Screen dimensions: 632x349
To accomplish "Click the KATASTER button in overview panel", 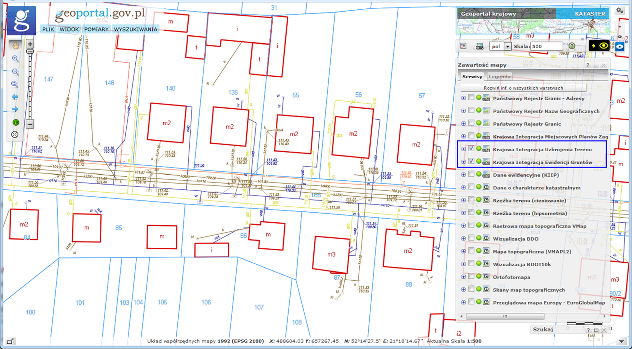I will click(x=590, y=14).
